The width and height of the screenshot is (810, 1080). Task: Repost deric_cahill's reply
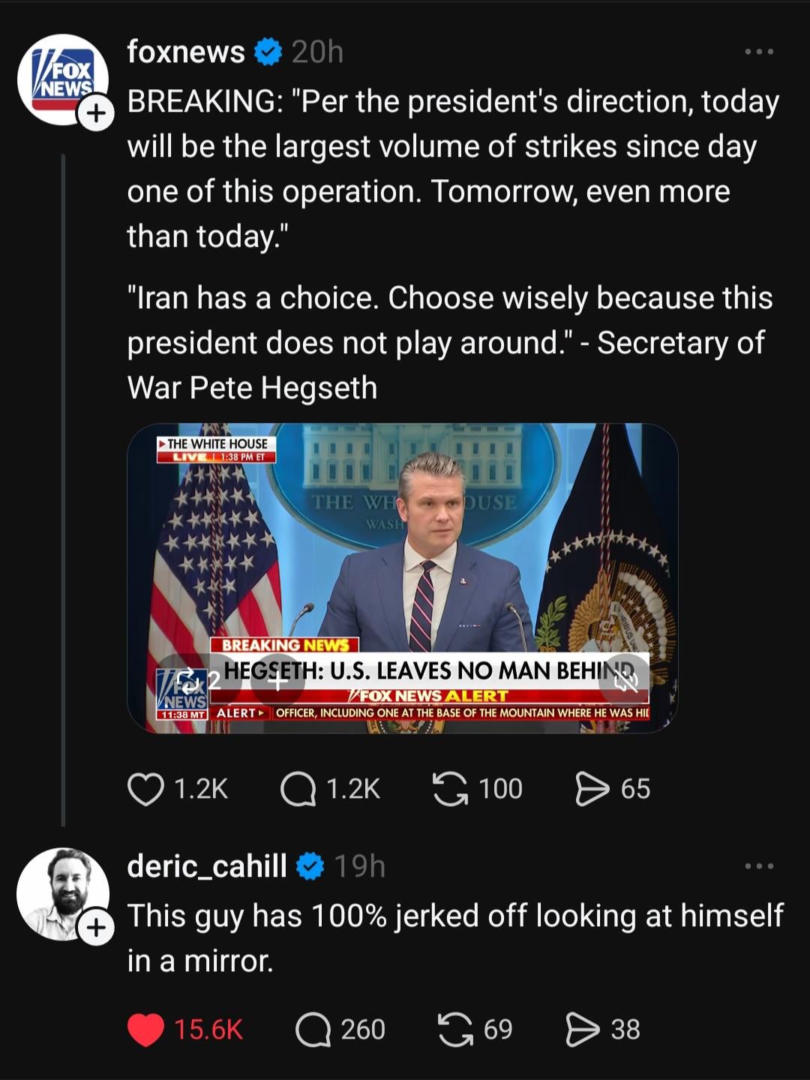(455, 1030)
